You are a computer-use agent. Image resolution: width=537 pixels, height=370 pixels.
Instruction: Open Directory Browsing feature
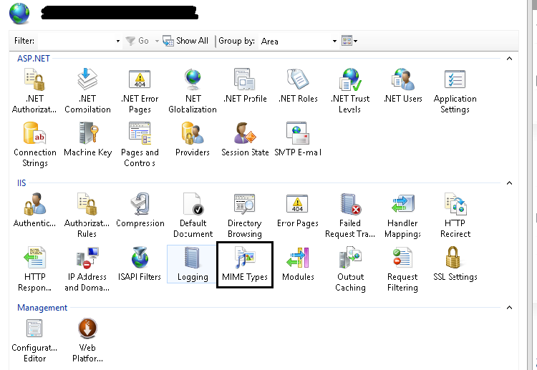coord(245,215)
